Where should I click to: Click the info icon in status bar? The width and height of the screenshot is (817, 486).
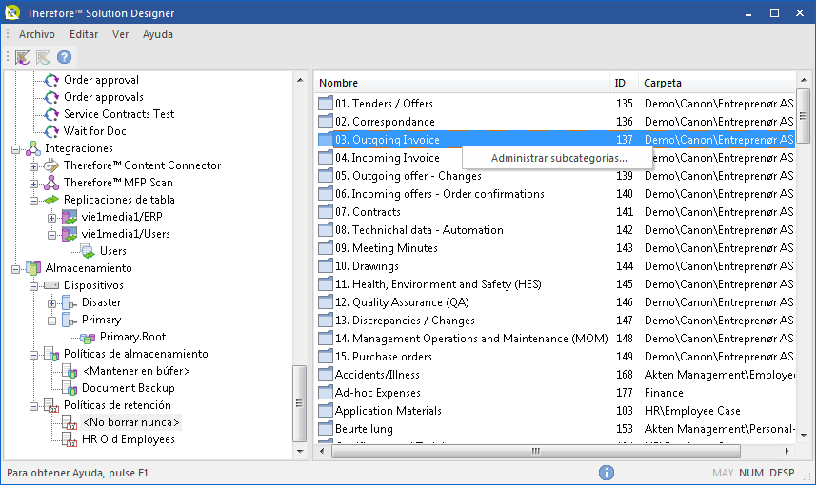pos(606,473)
